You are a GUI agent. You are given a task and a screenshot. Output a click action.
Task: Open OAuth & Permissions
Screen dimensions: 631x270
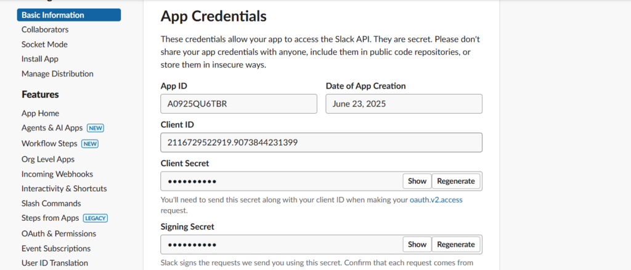click(59, 234)
